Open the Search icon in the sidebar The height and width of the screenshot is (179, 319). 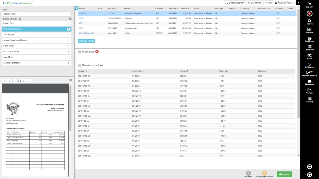pyautogui.click(x=309, y=22)
